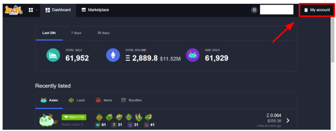Image resolution: width=336 pixels, height=131 pixels.
Task: Click the Ξ 2,889.8 volume value
Action: [142, 58]
